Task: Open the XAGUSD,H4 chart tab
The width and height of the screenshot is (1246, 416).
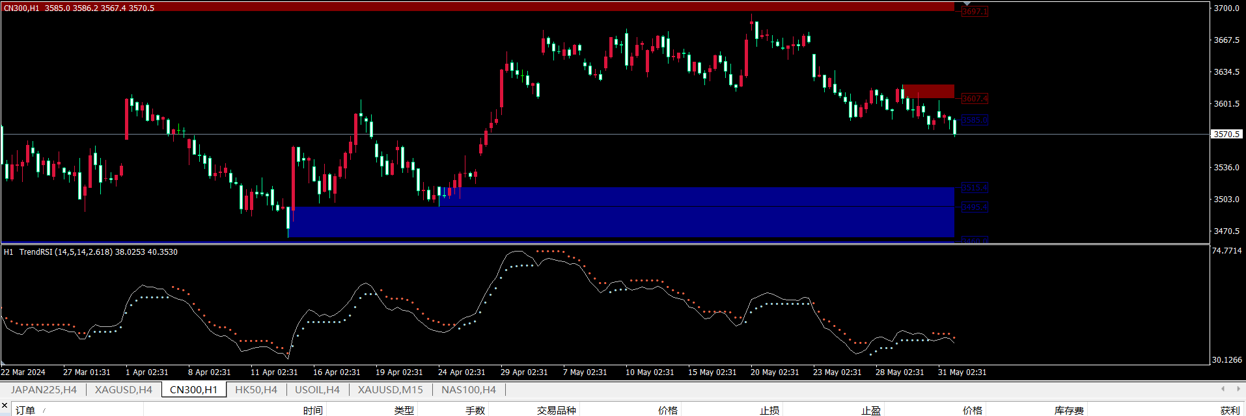Action: (124, 389)
